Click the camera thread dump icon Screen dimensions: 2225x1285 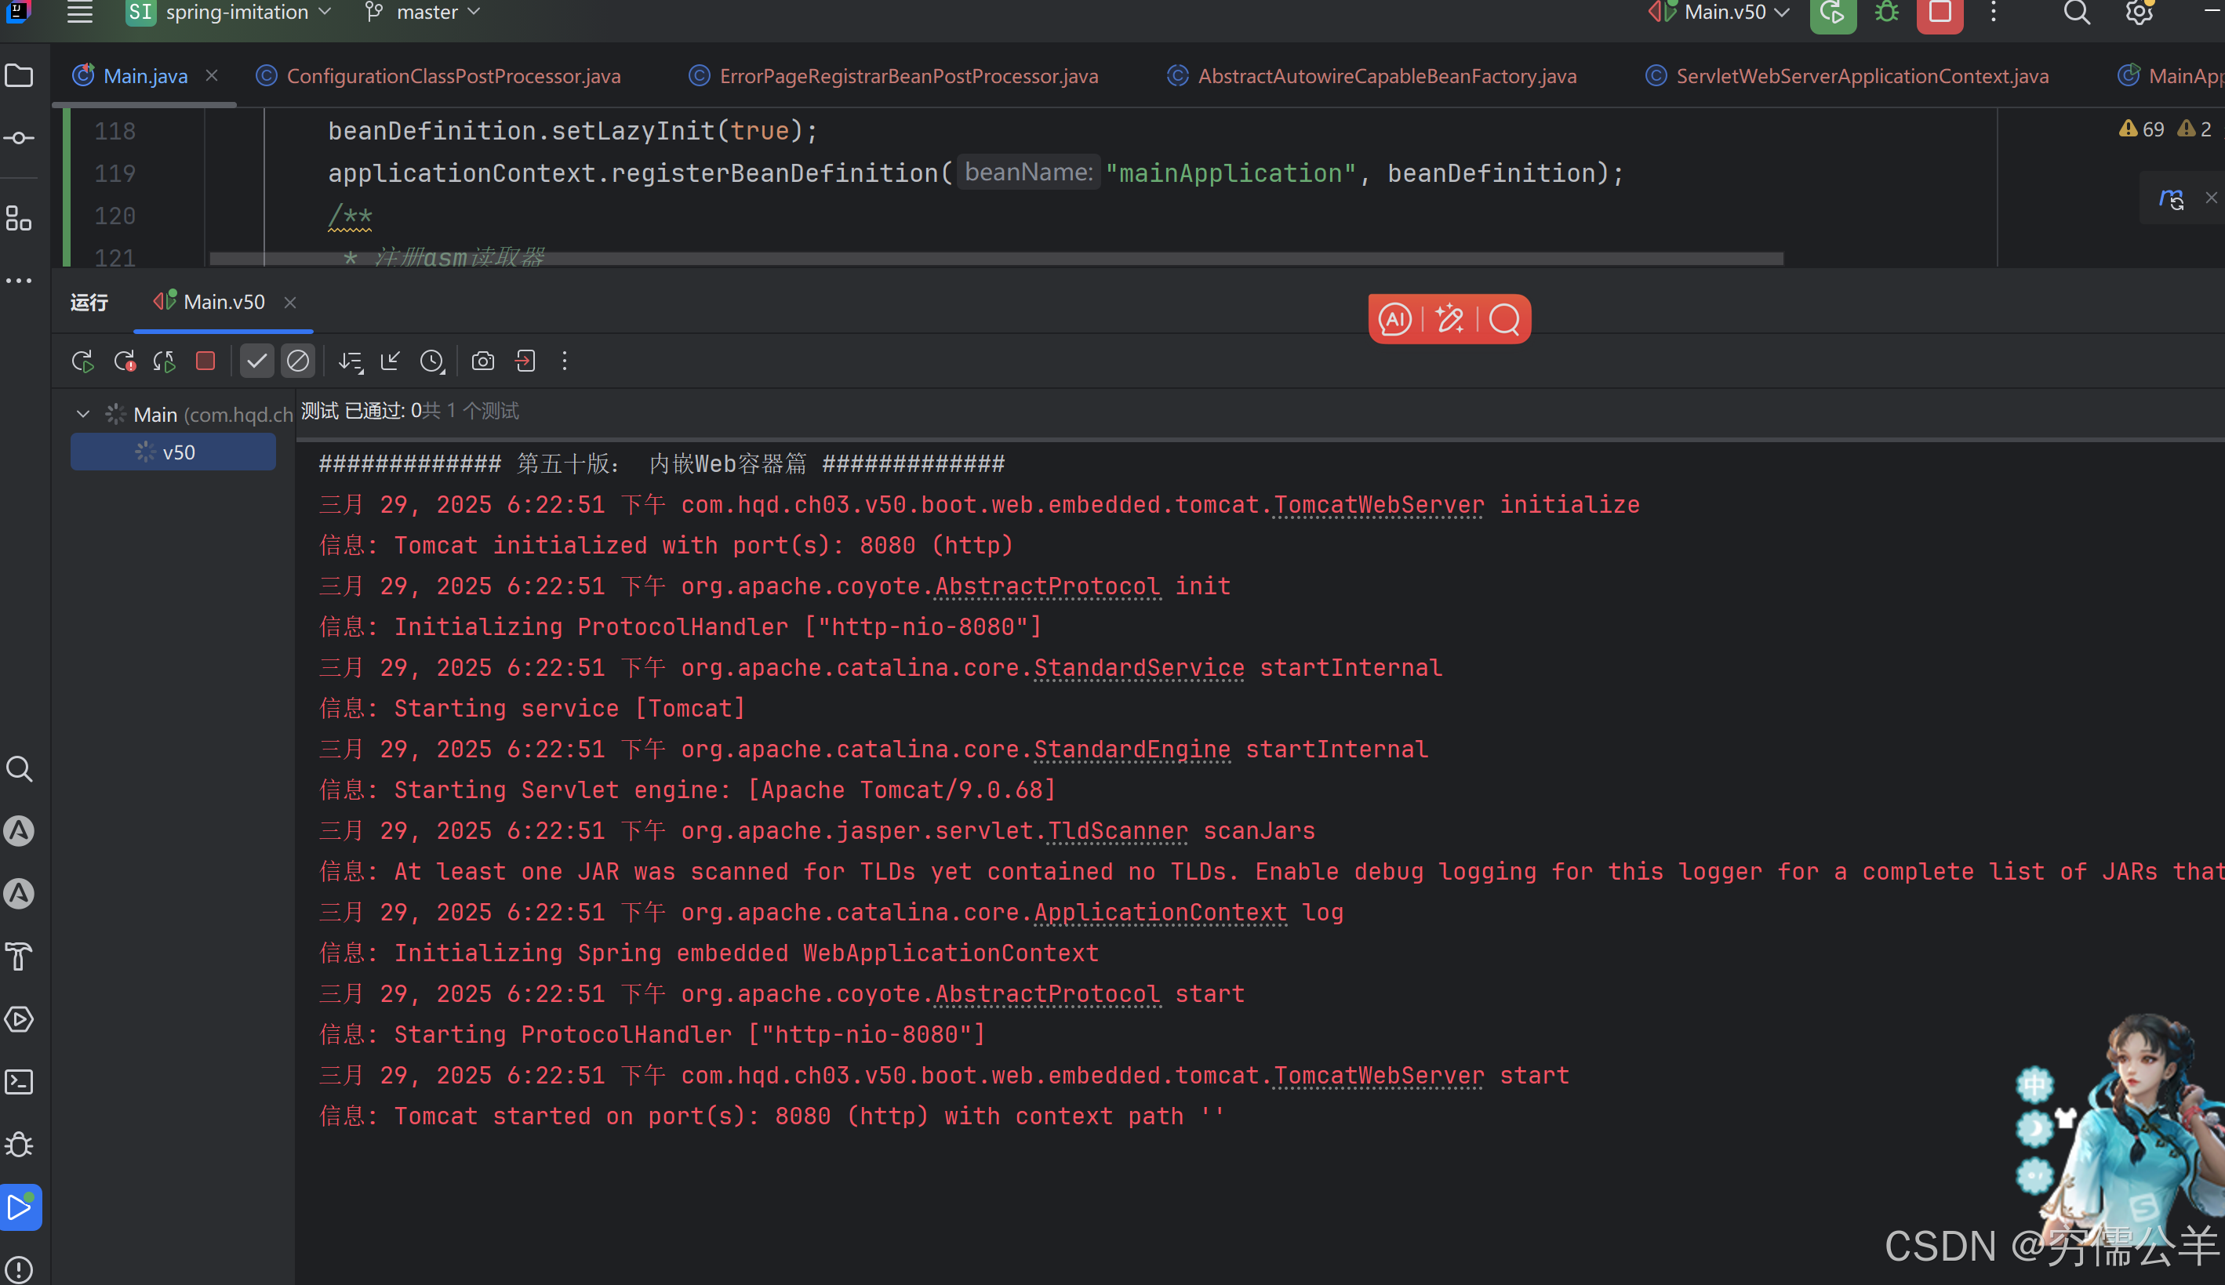[x=483, y=361]
